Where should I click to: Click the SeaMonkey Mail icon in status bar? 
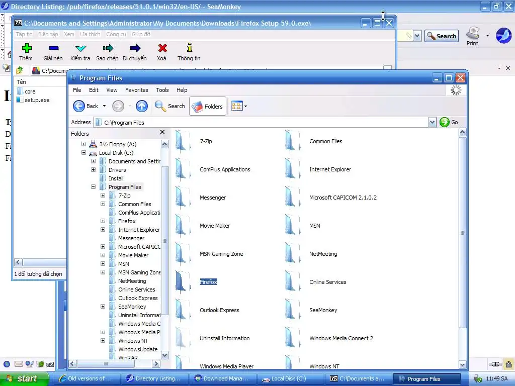pyautogui.click(x=19, y=364)
